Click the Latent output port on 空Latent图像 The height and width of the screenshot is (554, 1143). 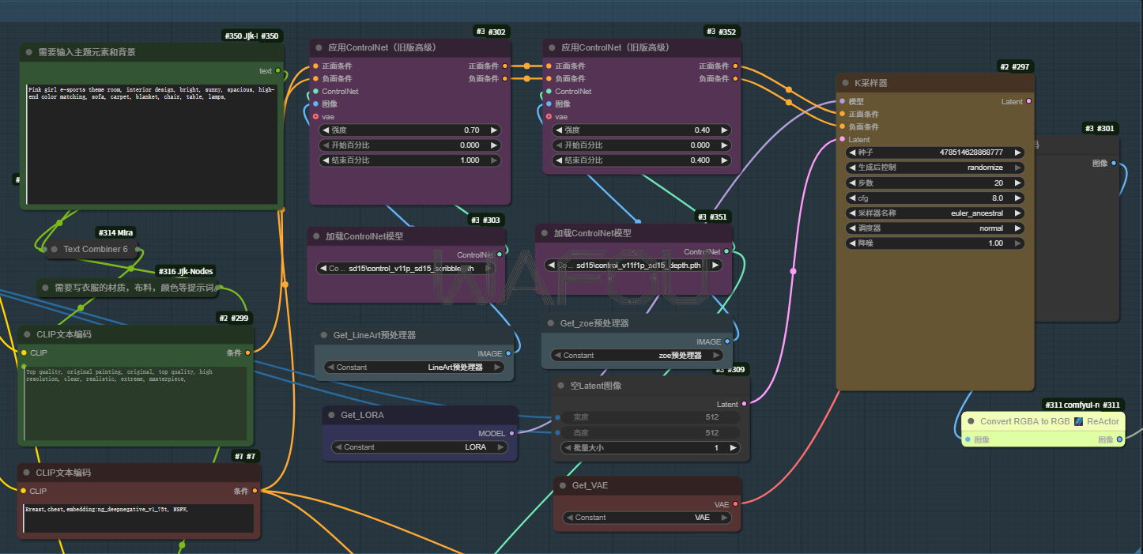coord(744,404)
